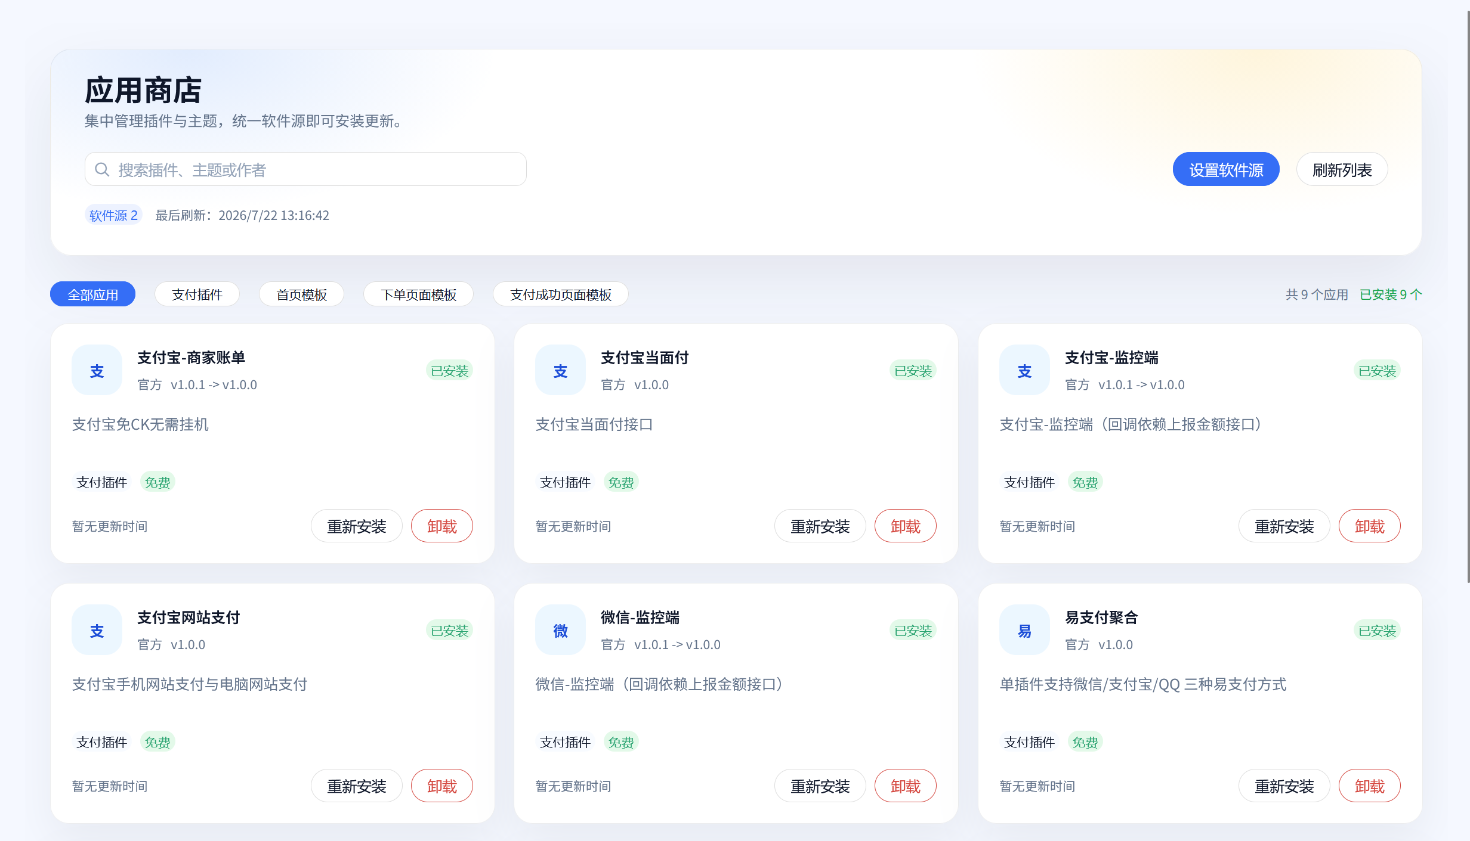Uninstall the 支付宝当面付 plugin
This screenshot has height=841, width=1470.
(x=905, y=526)
